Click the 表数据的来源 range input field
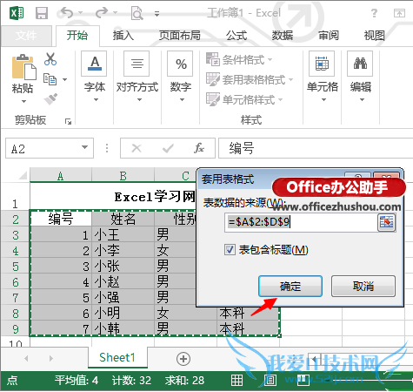 pyautogui.click(x=301, y=222)
